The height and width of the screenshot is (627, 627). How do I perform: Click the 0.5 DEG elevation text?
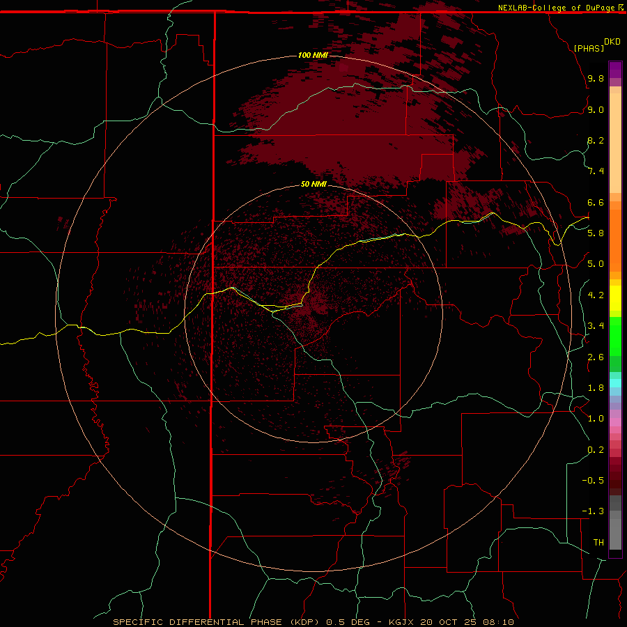350,622
